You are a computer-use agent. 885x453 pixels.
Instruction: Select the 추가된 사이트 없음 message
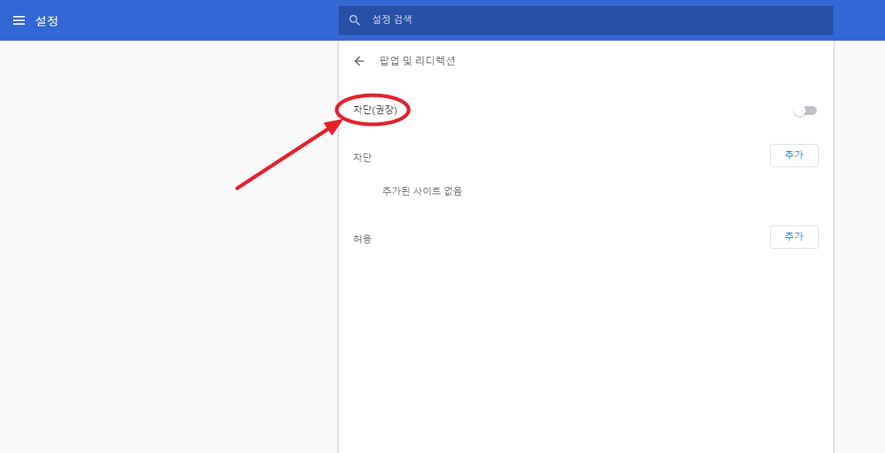(422, 191)
